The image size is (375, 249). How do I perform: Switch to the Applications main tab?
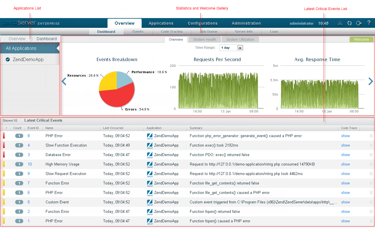[x=161, y=23]
